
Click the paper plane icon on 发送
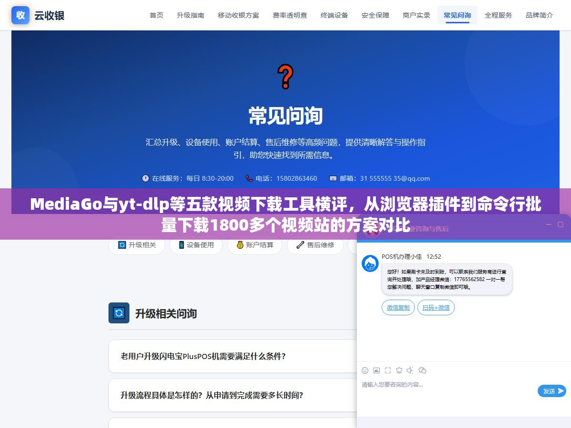pyautogui.click(x=561, y=391)
